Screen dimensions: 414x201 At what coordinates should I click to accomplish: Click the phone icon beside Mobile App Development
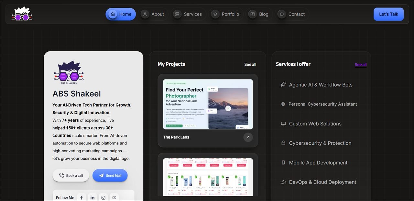click(283, 163)
